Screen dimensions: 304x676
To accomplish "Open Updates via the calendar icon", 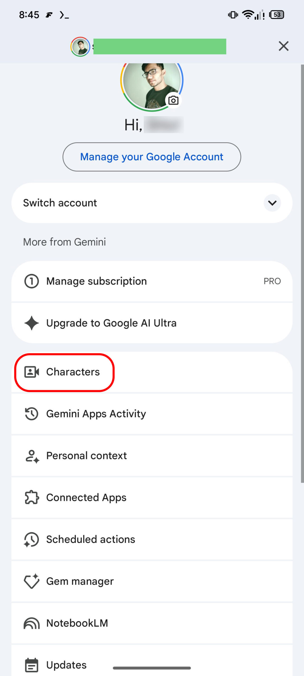I will 31,665.
